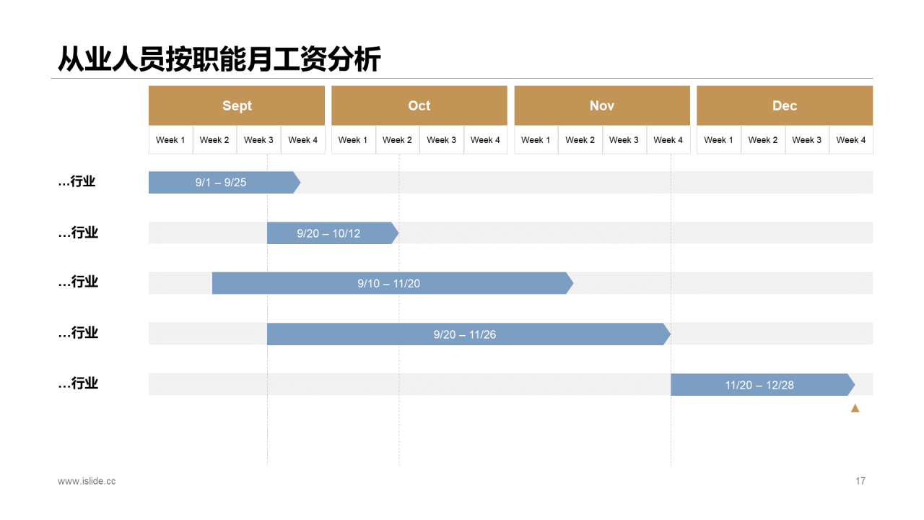
Task: Select the Oct month header
Action: [x=419, y=105]
